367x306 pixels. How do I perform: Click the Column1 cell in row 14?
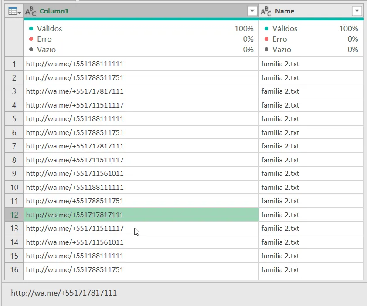[141, 242]
